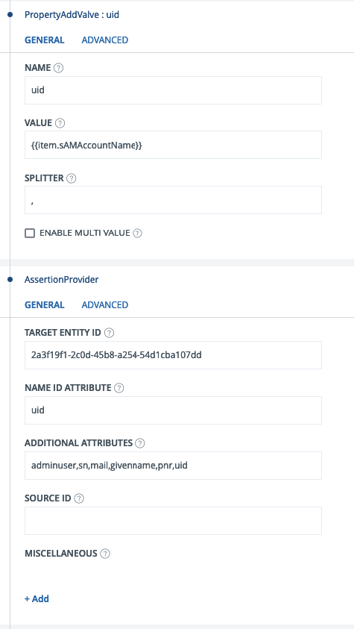
Task: Open help icon next to NAME label
Action: coord(58,68)
